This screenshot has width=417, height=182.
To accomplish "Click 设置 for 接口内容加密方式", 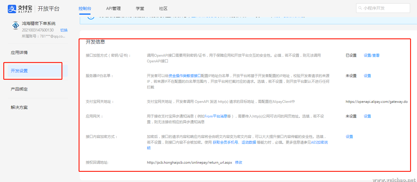I will coord(349,136).
